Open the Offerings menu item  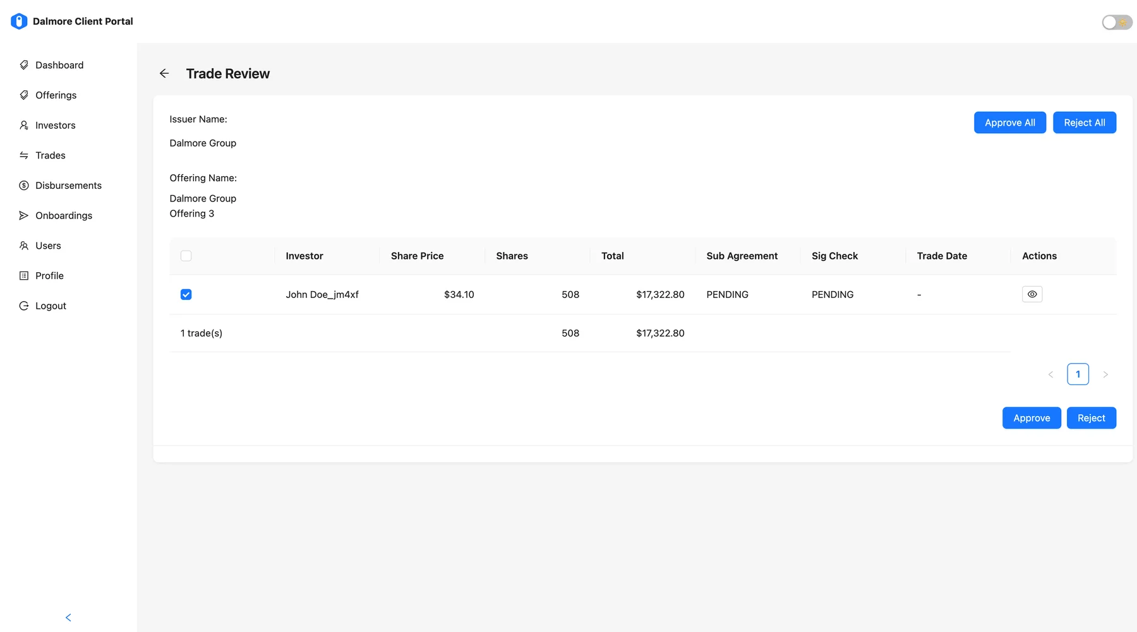(x=68, y=95)
